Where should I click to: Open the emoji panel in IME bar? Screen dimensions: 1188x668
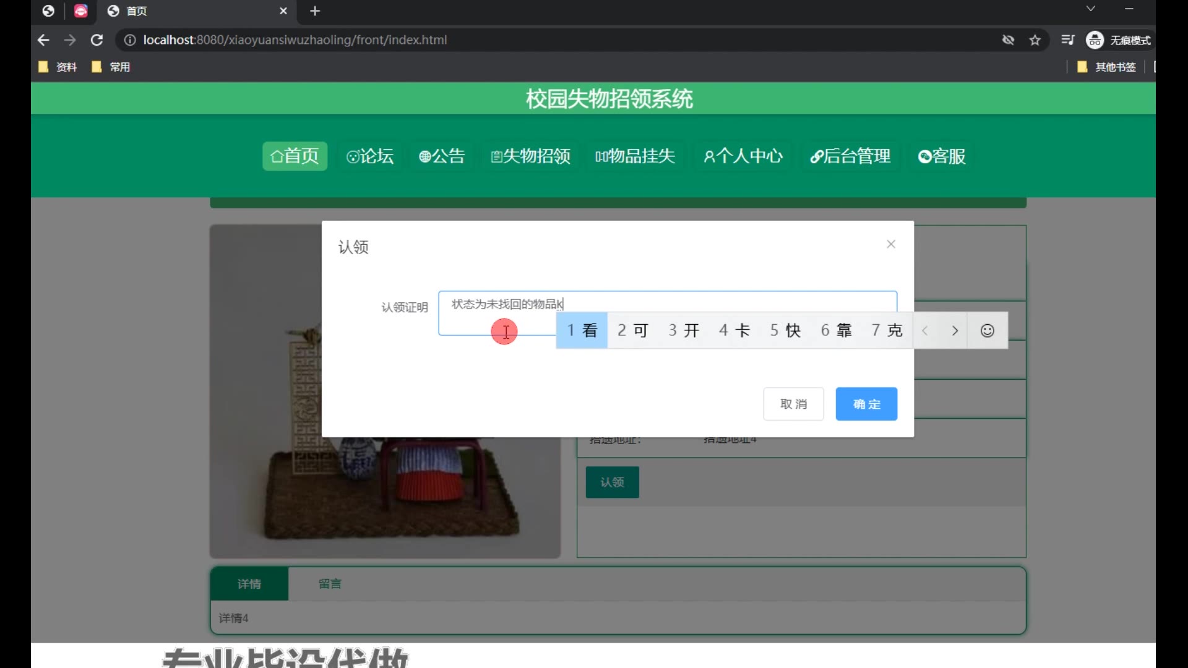pyautogui.click(x=988, y=331)
